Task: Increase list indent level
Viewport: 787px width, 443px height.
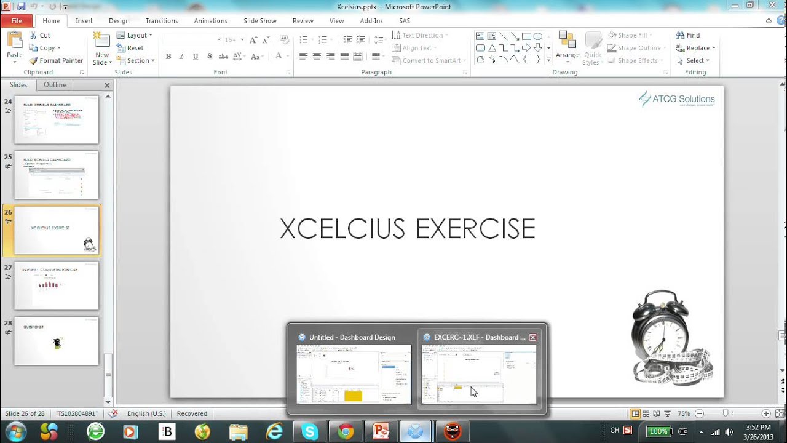Action: pyautogui.click(x=361, y=39)
